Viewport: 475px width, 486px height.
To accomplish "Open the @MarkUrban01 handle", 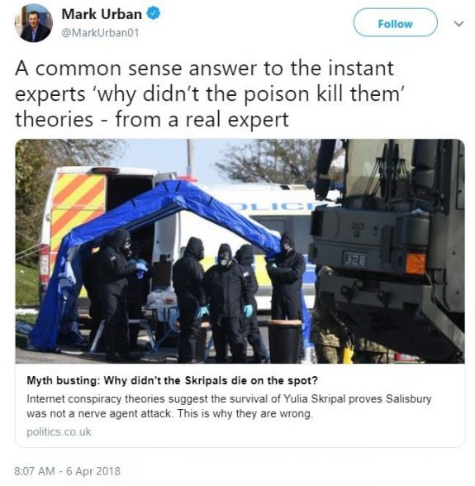I will tap(101, 33).
